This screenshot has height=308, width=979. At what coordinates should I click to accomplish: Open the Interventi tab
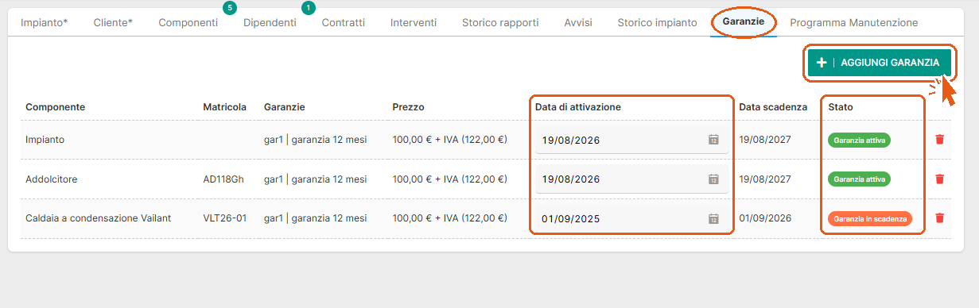coord(414,22)
